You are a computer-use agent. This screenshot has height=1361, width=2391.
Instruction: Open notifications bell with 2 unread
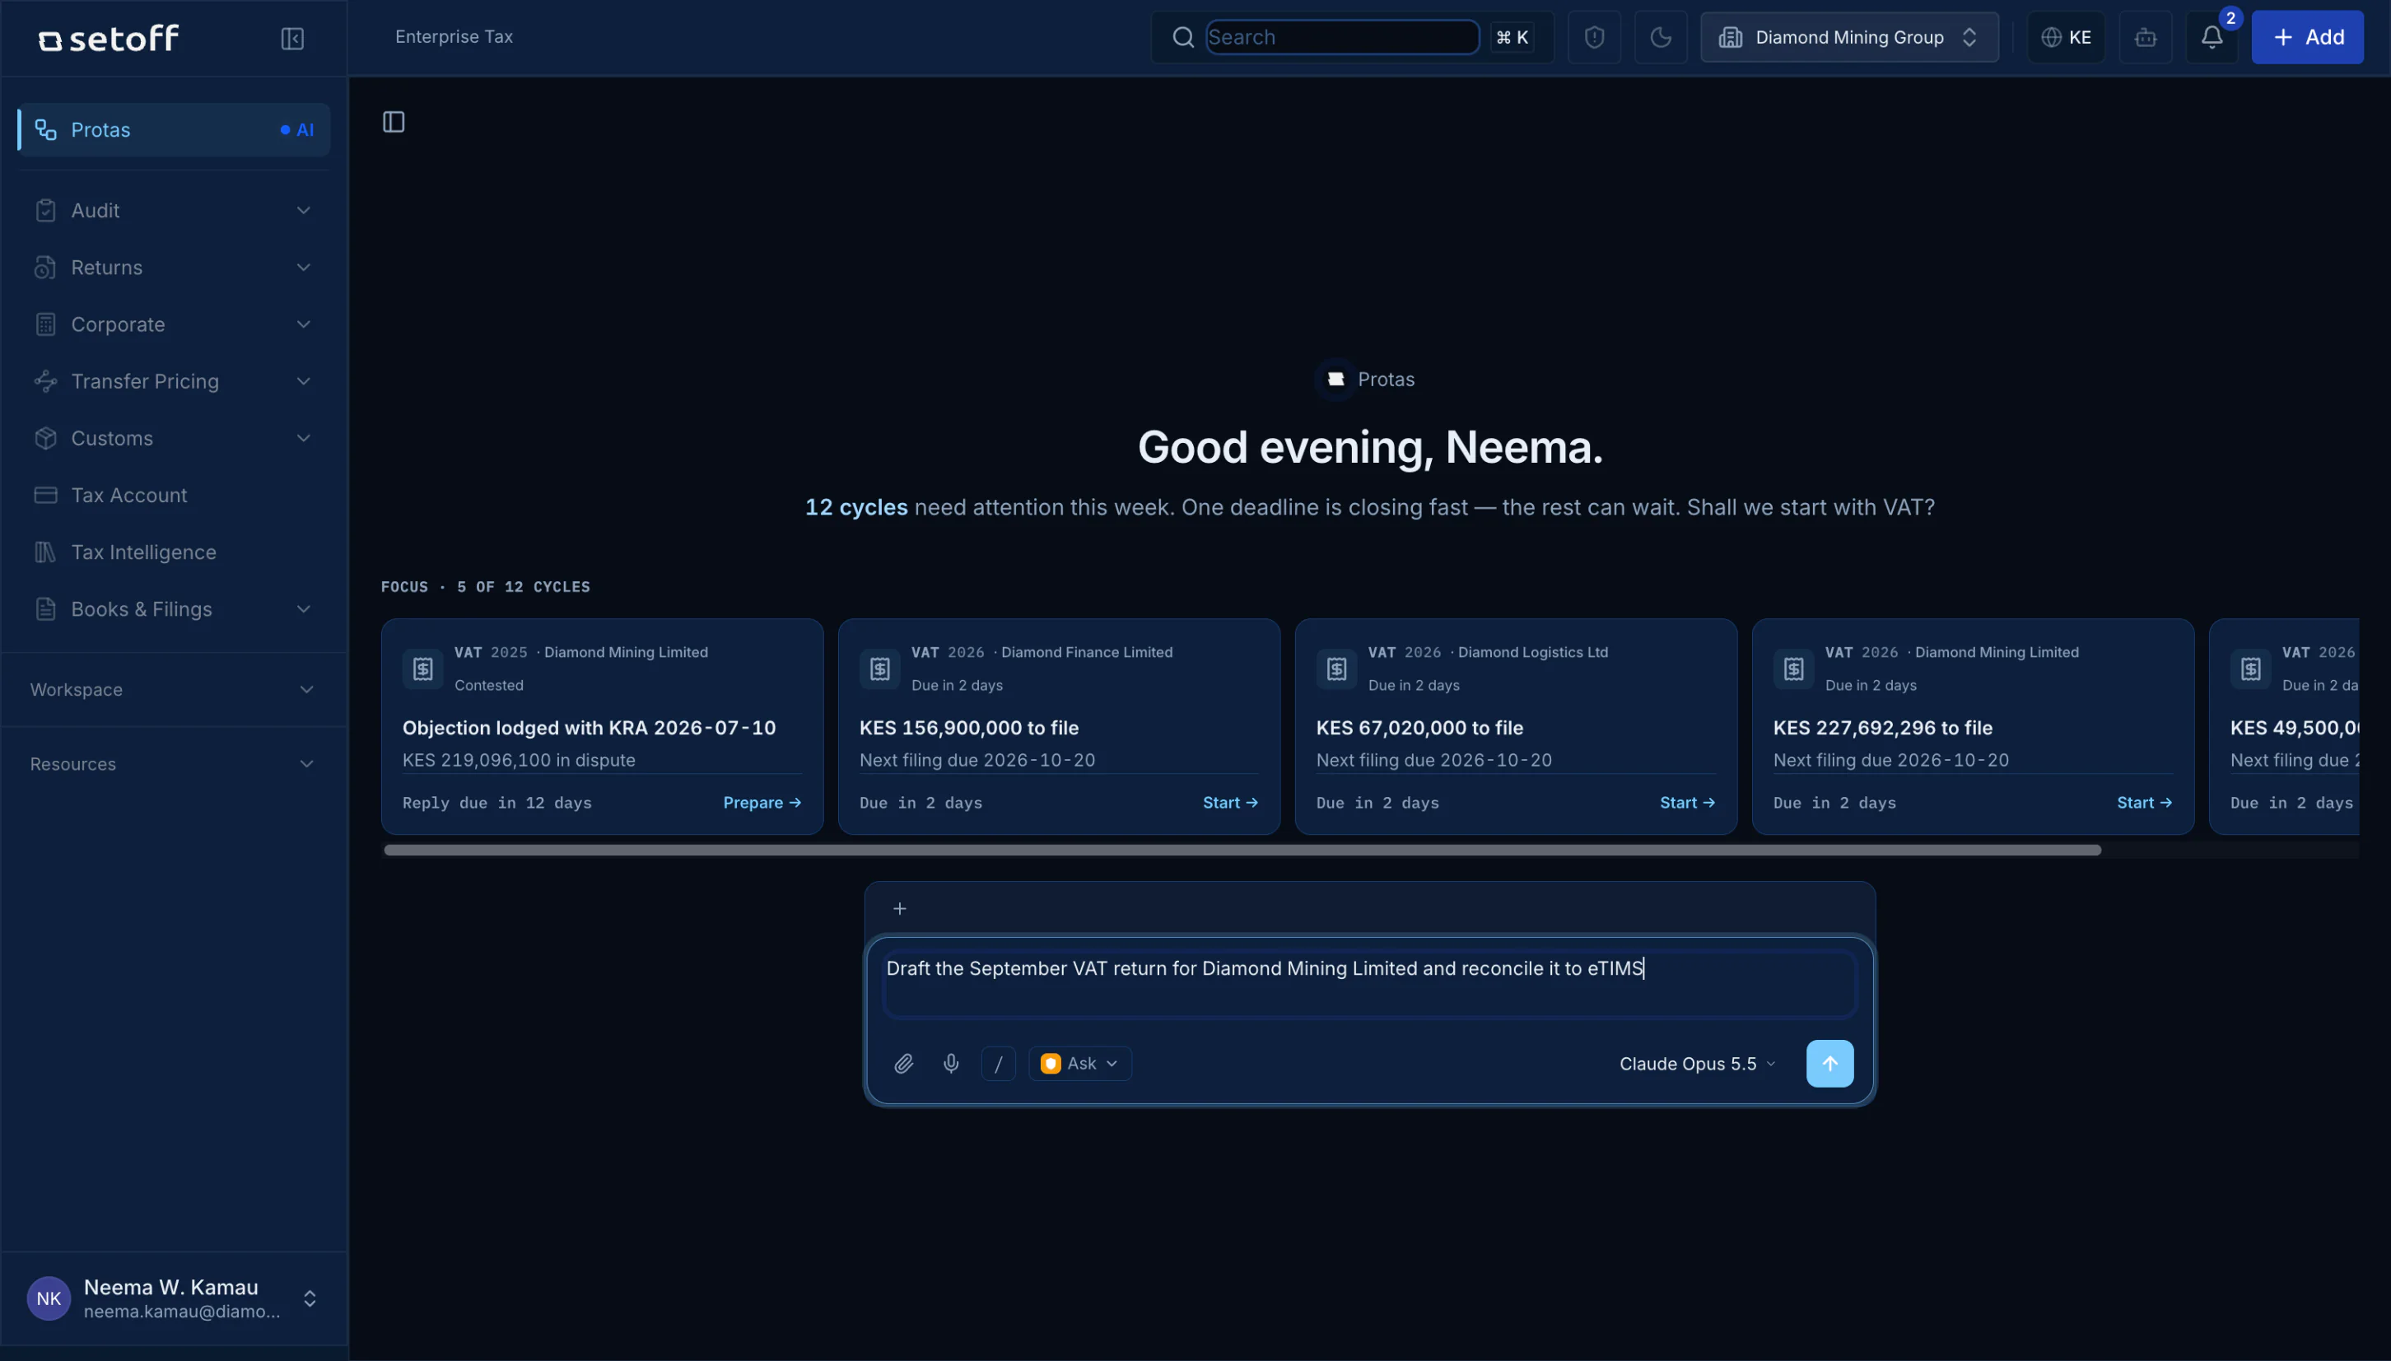click(x=2212, y=37)
